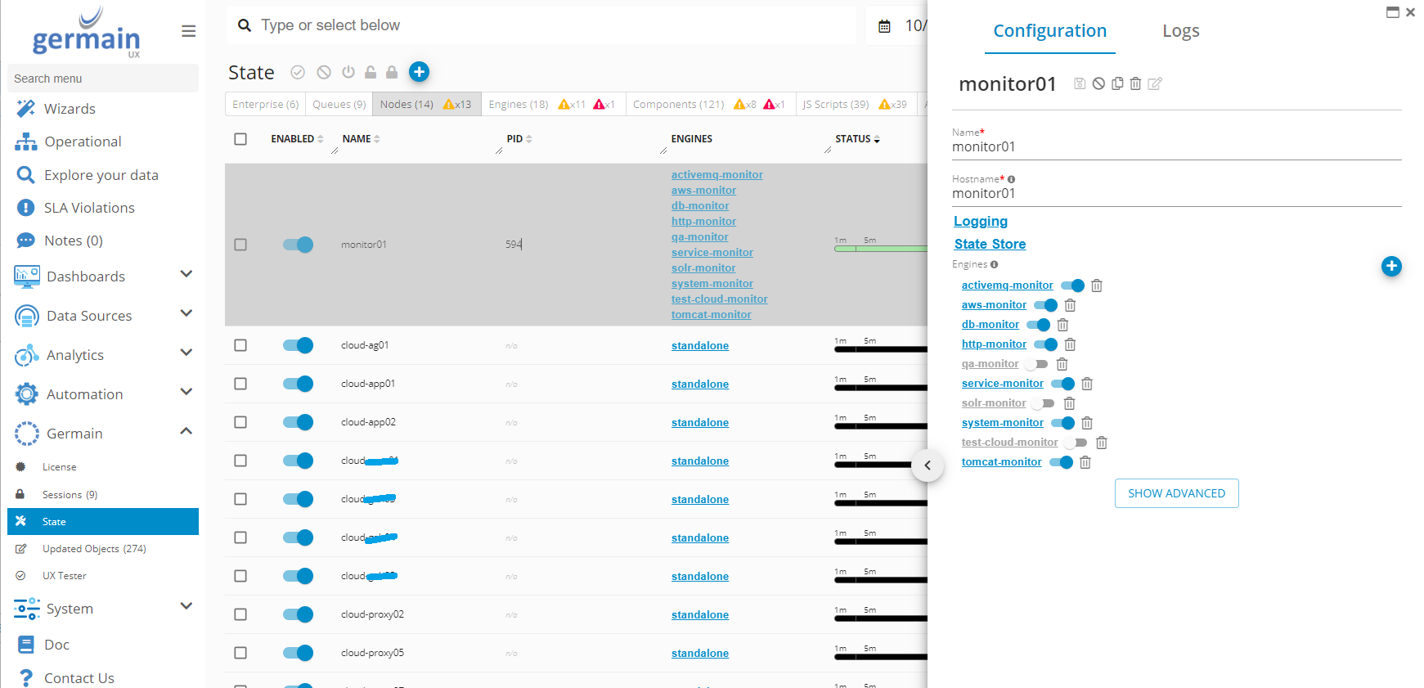Delete the aws-monitor engine

(1070, 305)
